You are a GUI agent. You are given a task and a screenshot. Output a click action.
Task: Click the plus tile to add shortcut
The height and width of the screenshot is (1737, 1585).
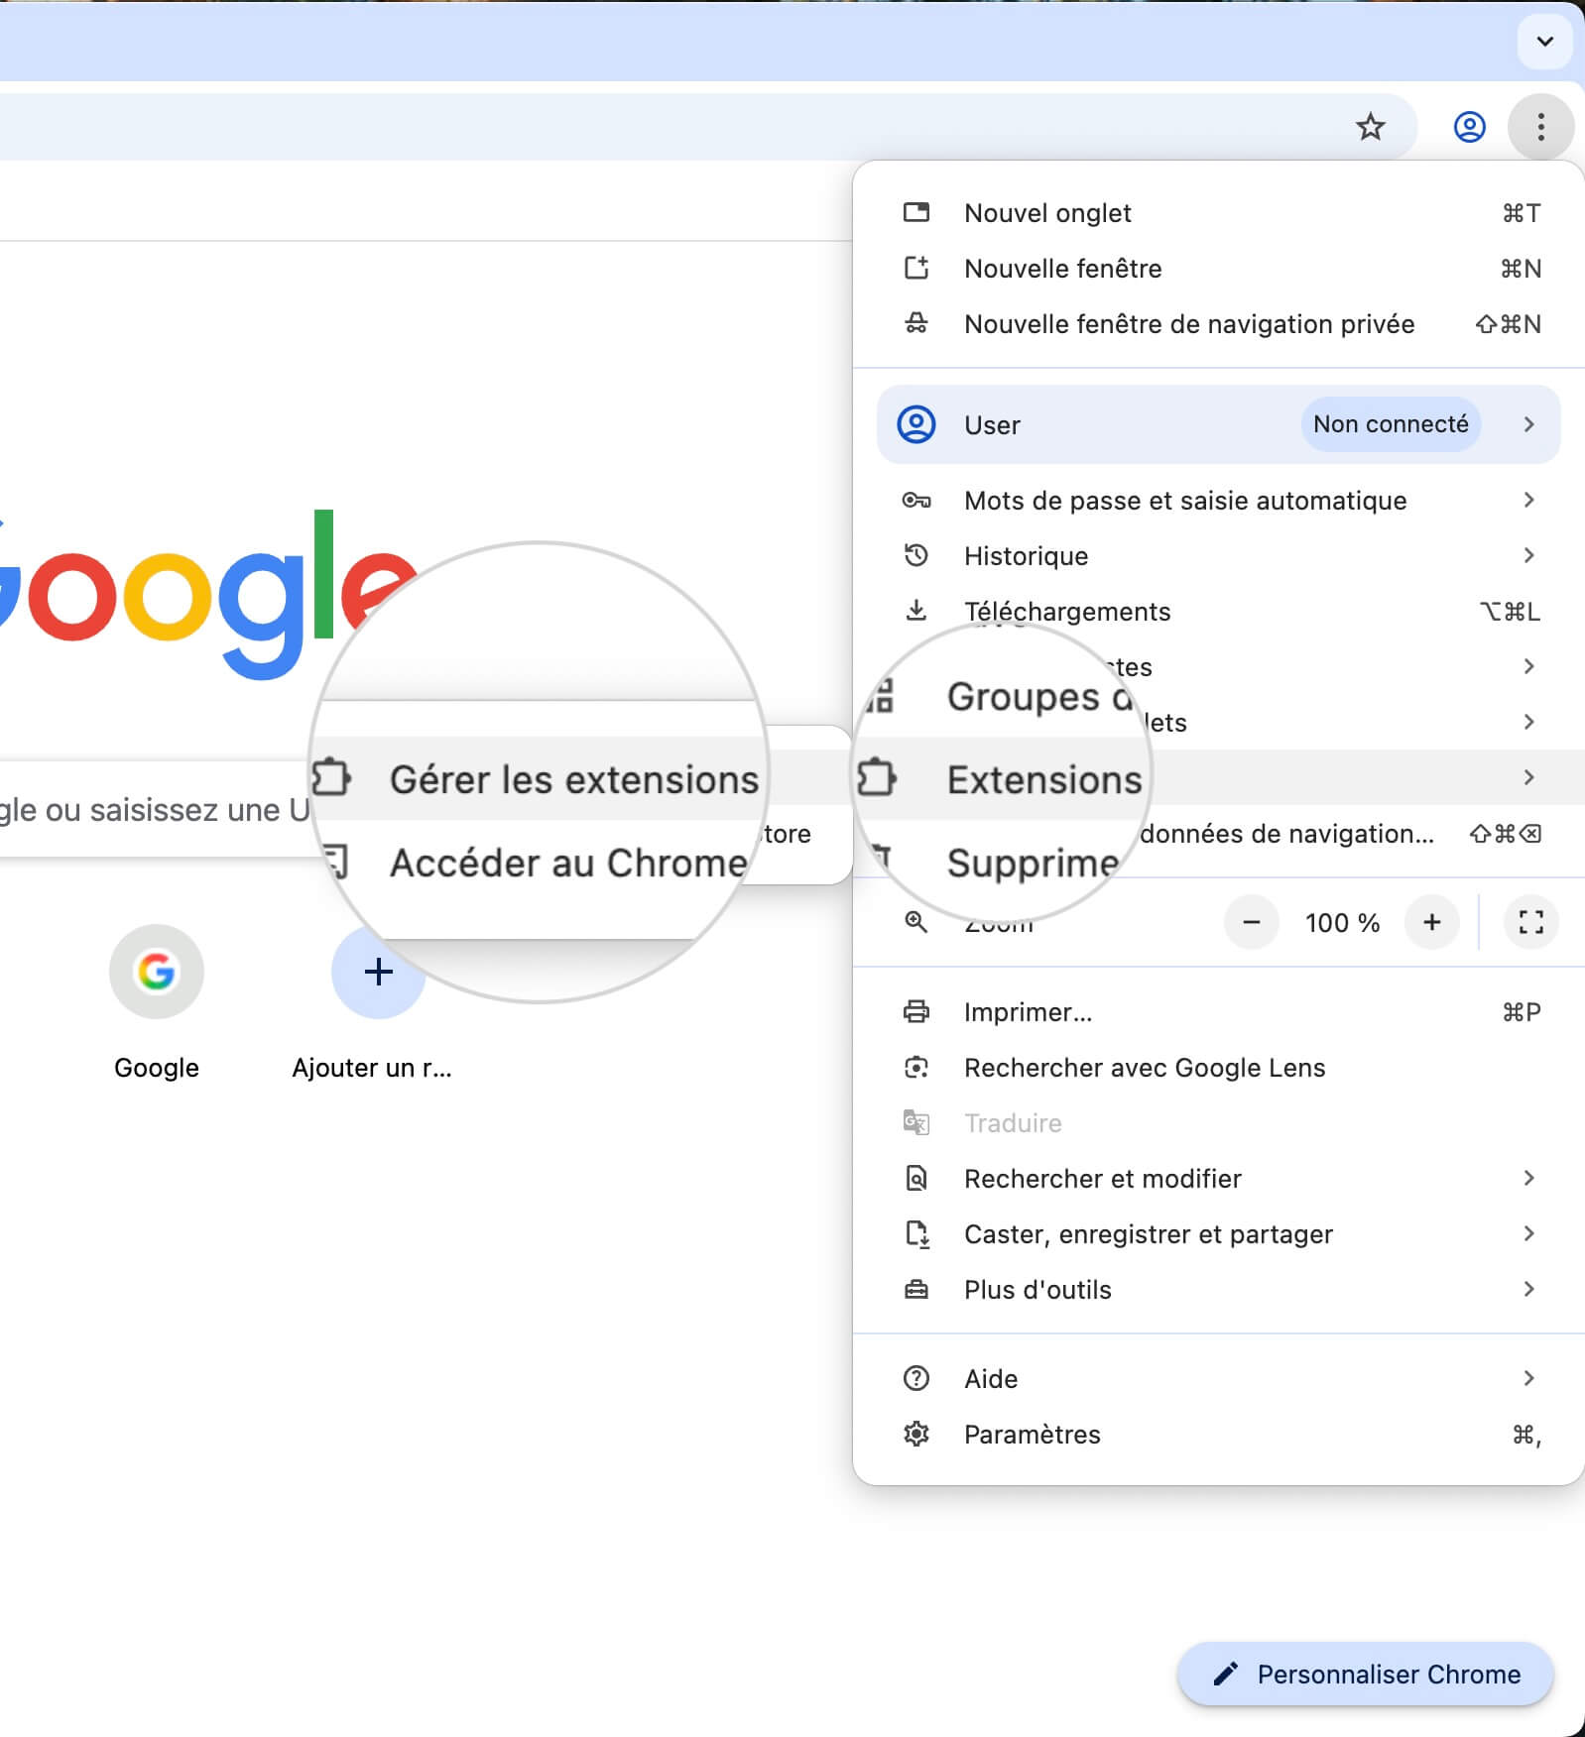(x=378, y=972)
